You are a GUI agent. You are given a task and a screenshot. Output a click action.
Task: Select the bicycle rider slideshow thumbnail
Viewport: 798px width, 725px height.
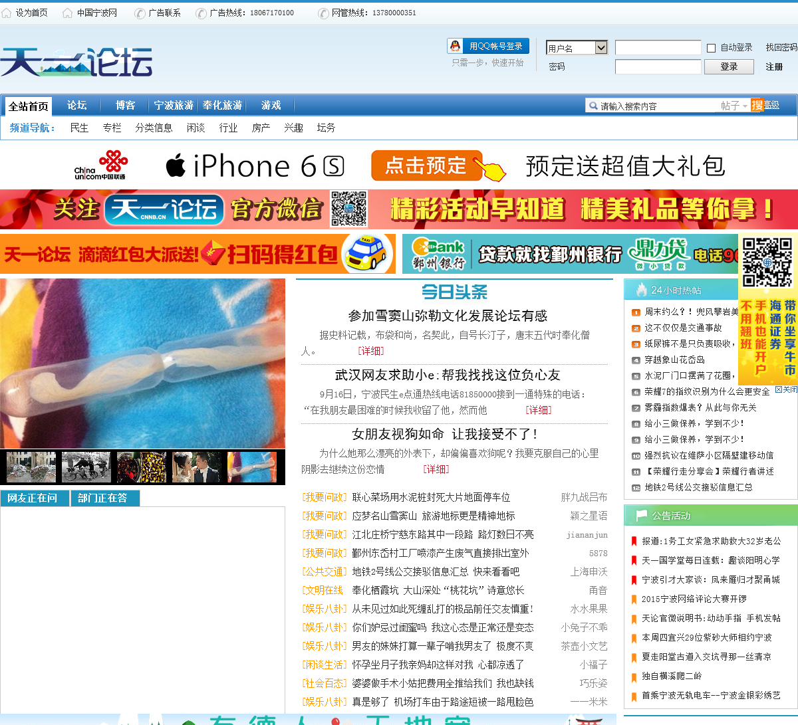point(86,467)
